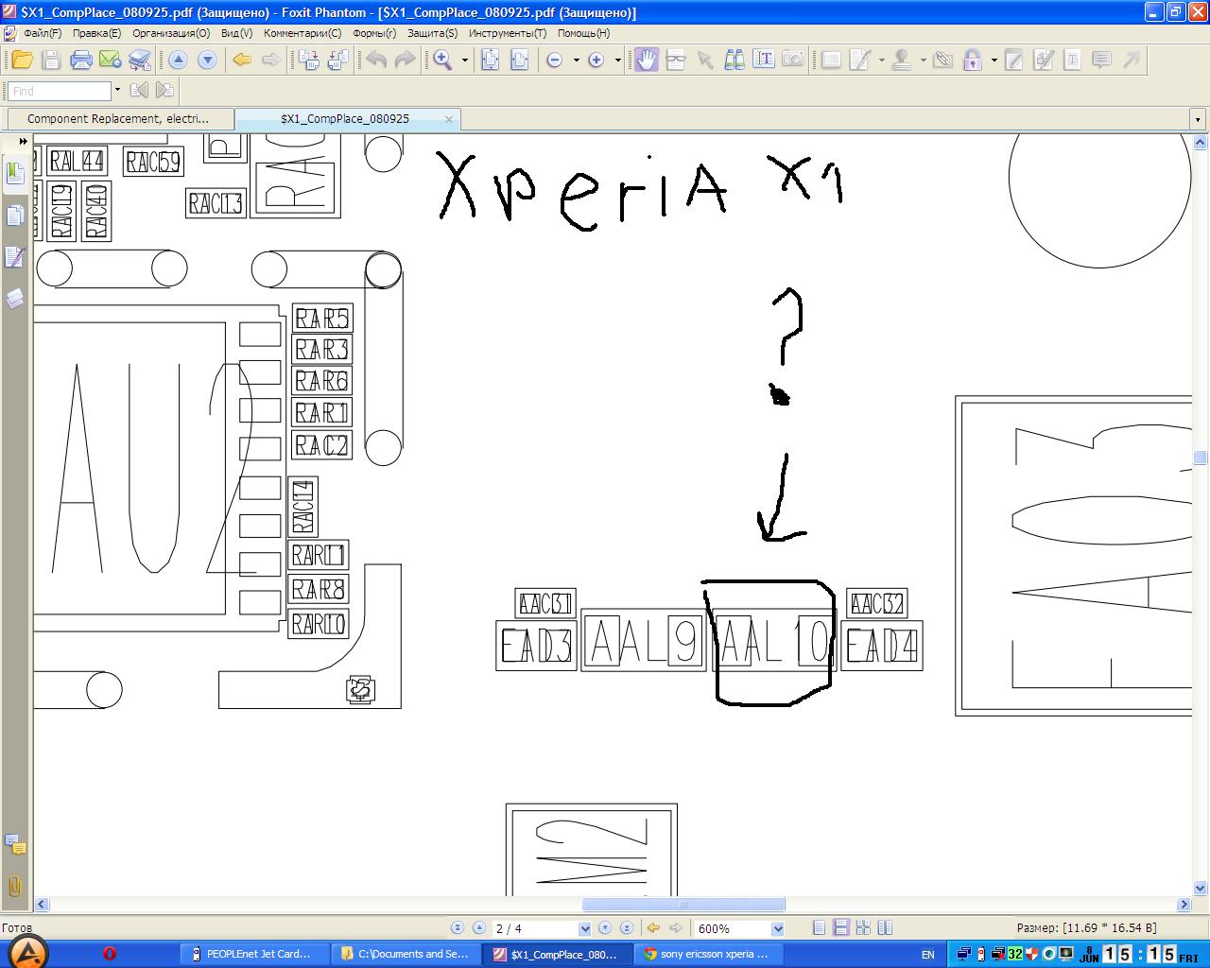Open the zoom-out level dropdown arrow

tap(576, 60)
